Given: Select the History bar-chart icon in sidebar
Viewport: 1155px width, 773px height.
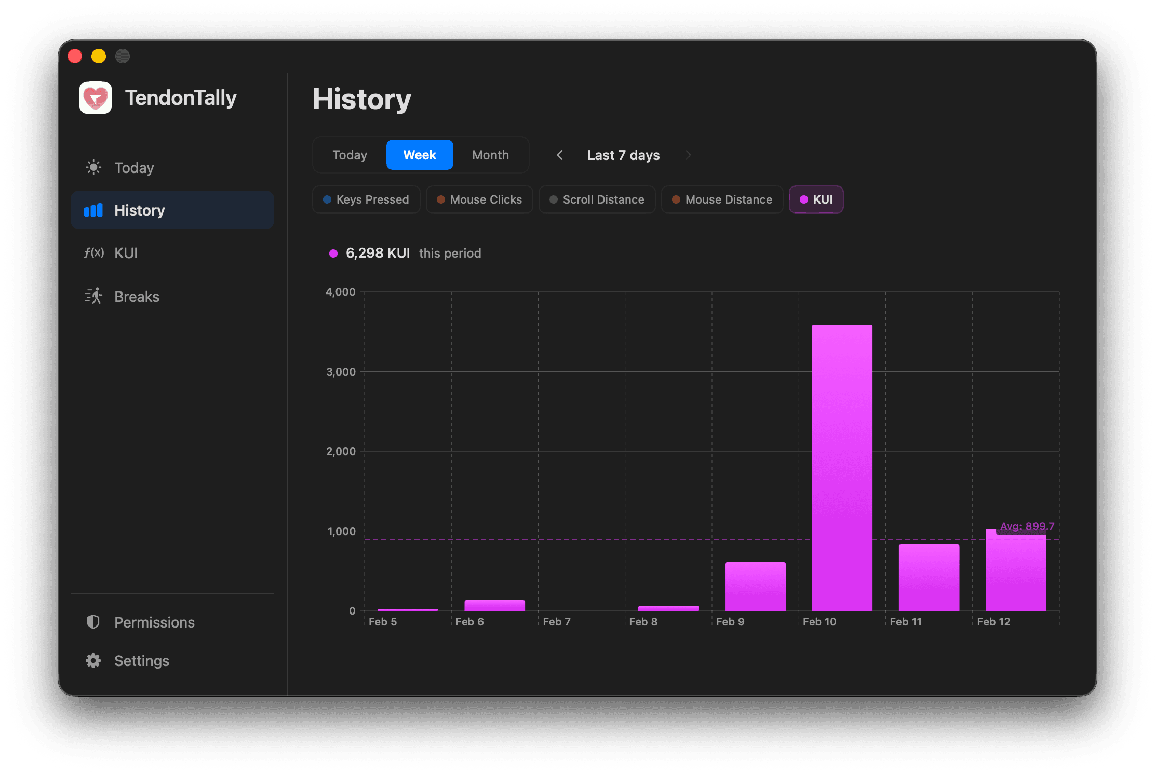Looking at the screenshot, I should point(93,210).
